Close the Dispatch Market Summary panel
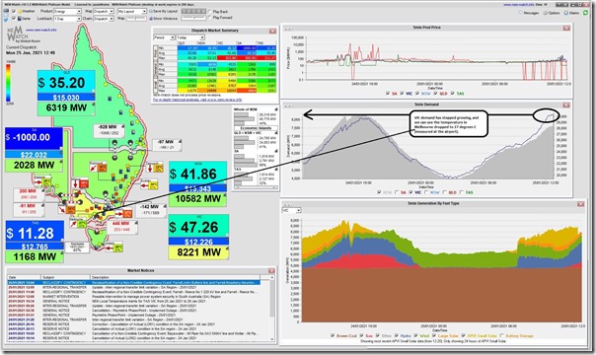This screenshot has width=596, height=355. (272, 31)
